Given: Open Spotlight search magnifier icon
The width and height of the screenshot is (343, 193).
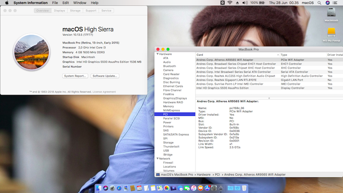Looking at the screenshot, I should pyautogui.click(x=319, y=3).
